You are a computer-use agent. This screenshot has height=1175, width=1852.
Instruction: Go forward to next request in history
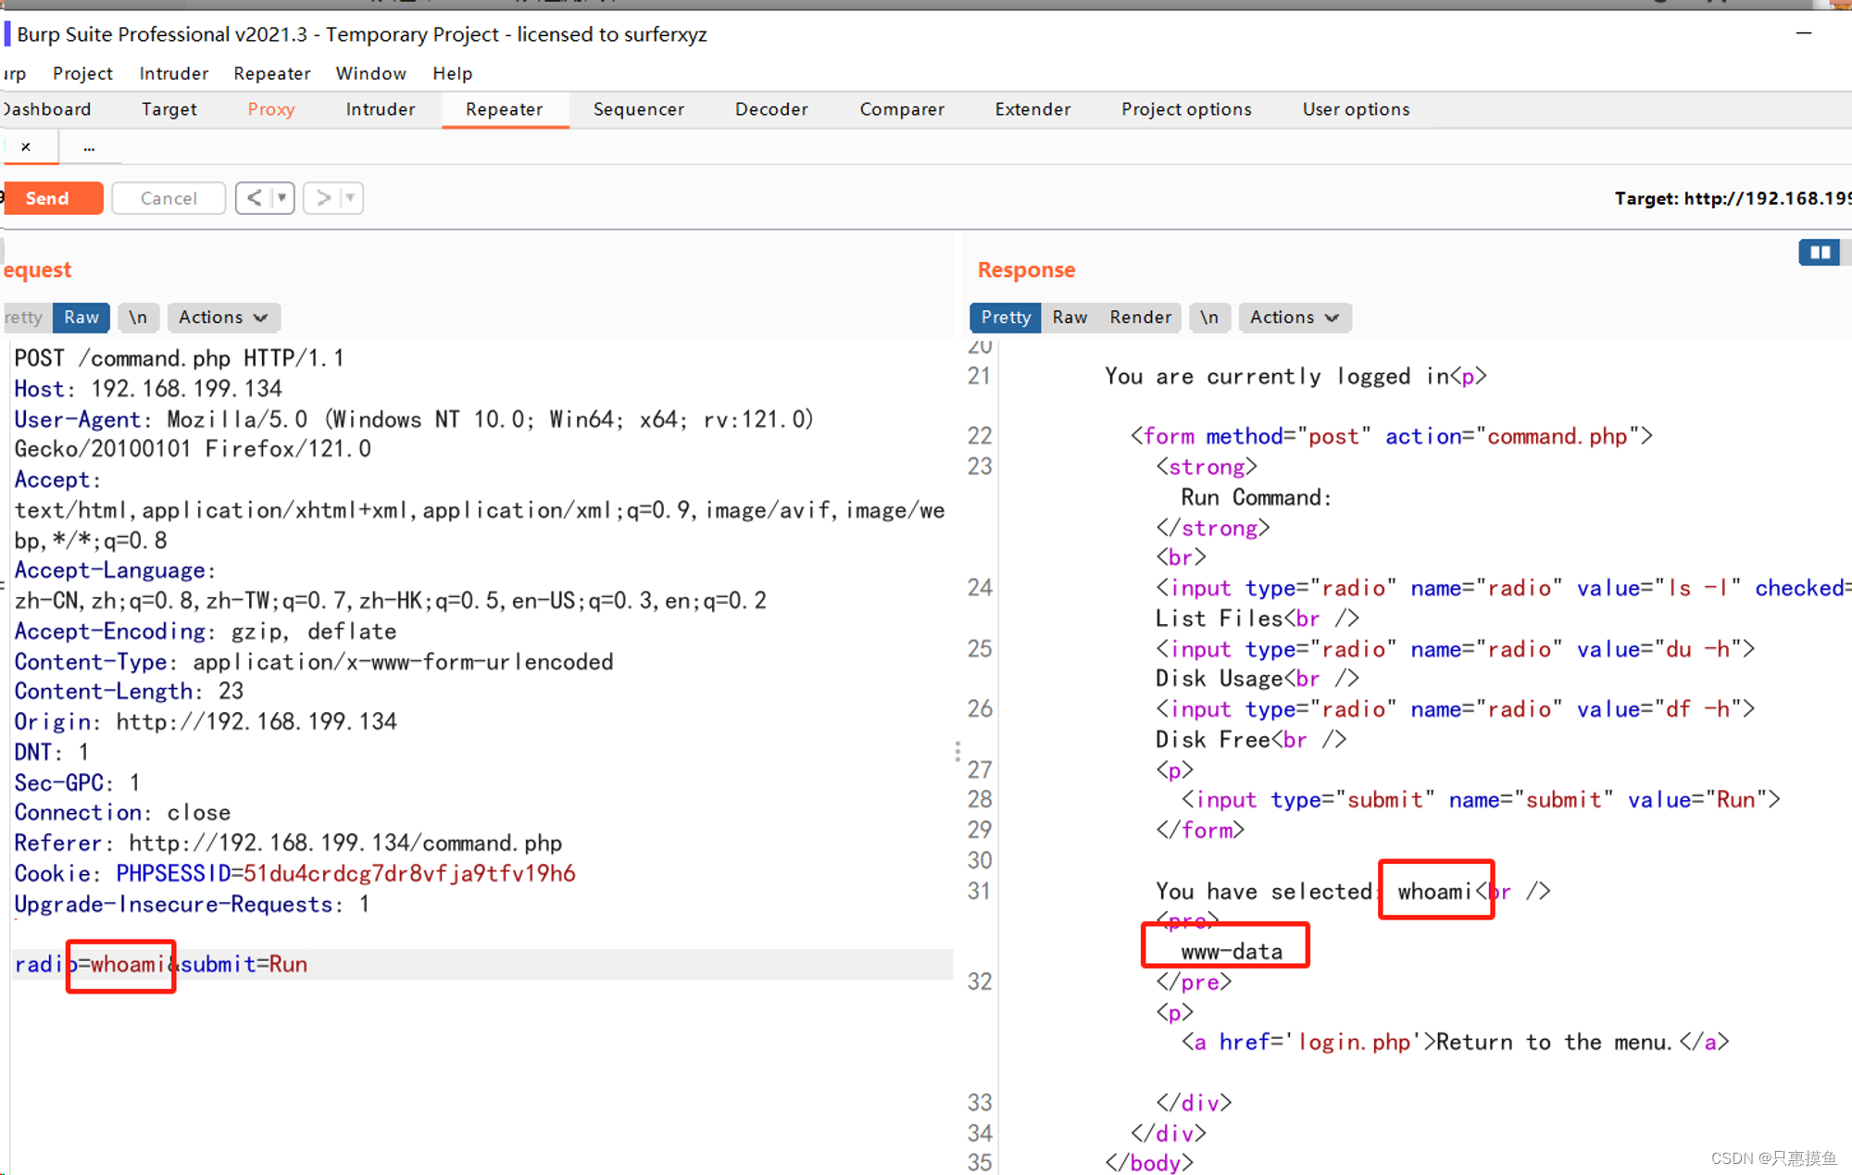pos(323,197)
